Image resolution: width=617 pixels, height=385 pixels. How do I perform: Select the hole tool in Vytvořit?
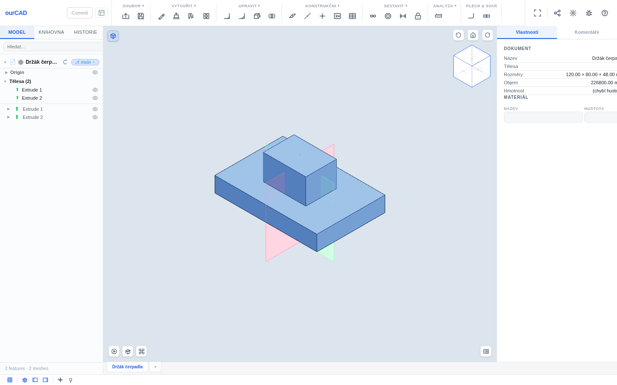click(x=206, y=16)
